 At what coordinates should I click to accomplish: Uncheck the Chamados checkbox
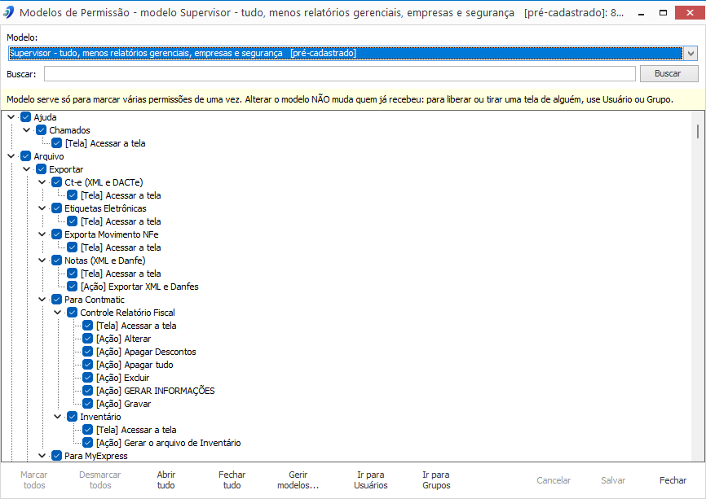[x=41, y=130]
